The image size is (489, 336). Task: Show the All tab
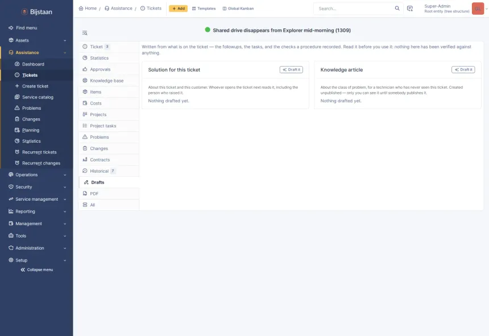[109, 205]
